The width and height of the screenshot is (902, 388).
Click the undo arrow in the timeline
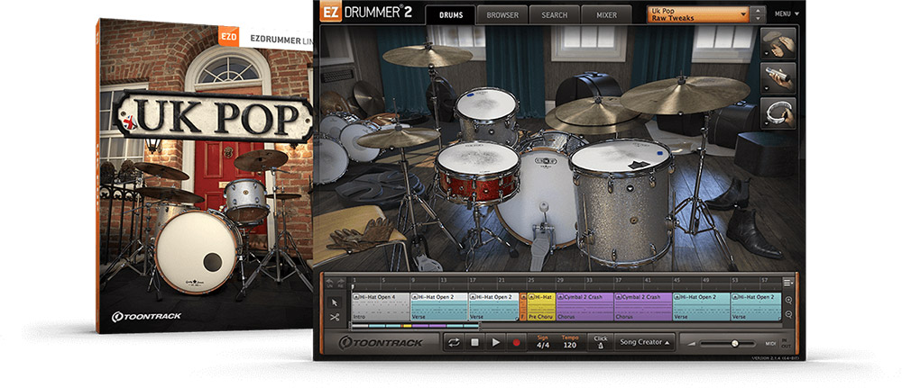click(330, 283)
